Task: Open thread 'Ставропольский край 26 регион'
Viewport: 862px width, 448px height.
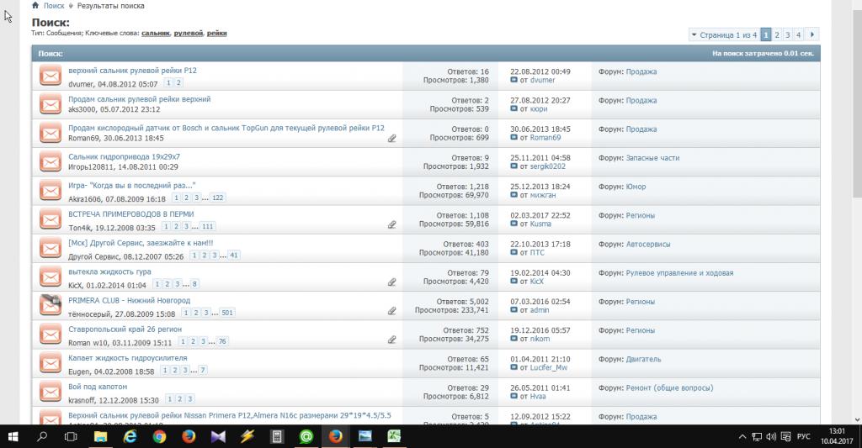Action: [x=125, y=329]
